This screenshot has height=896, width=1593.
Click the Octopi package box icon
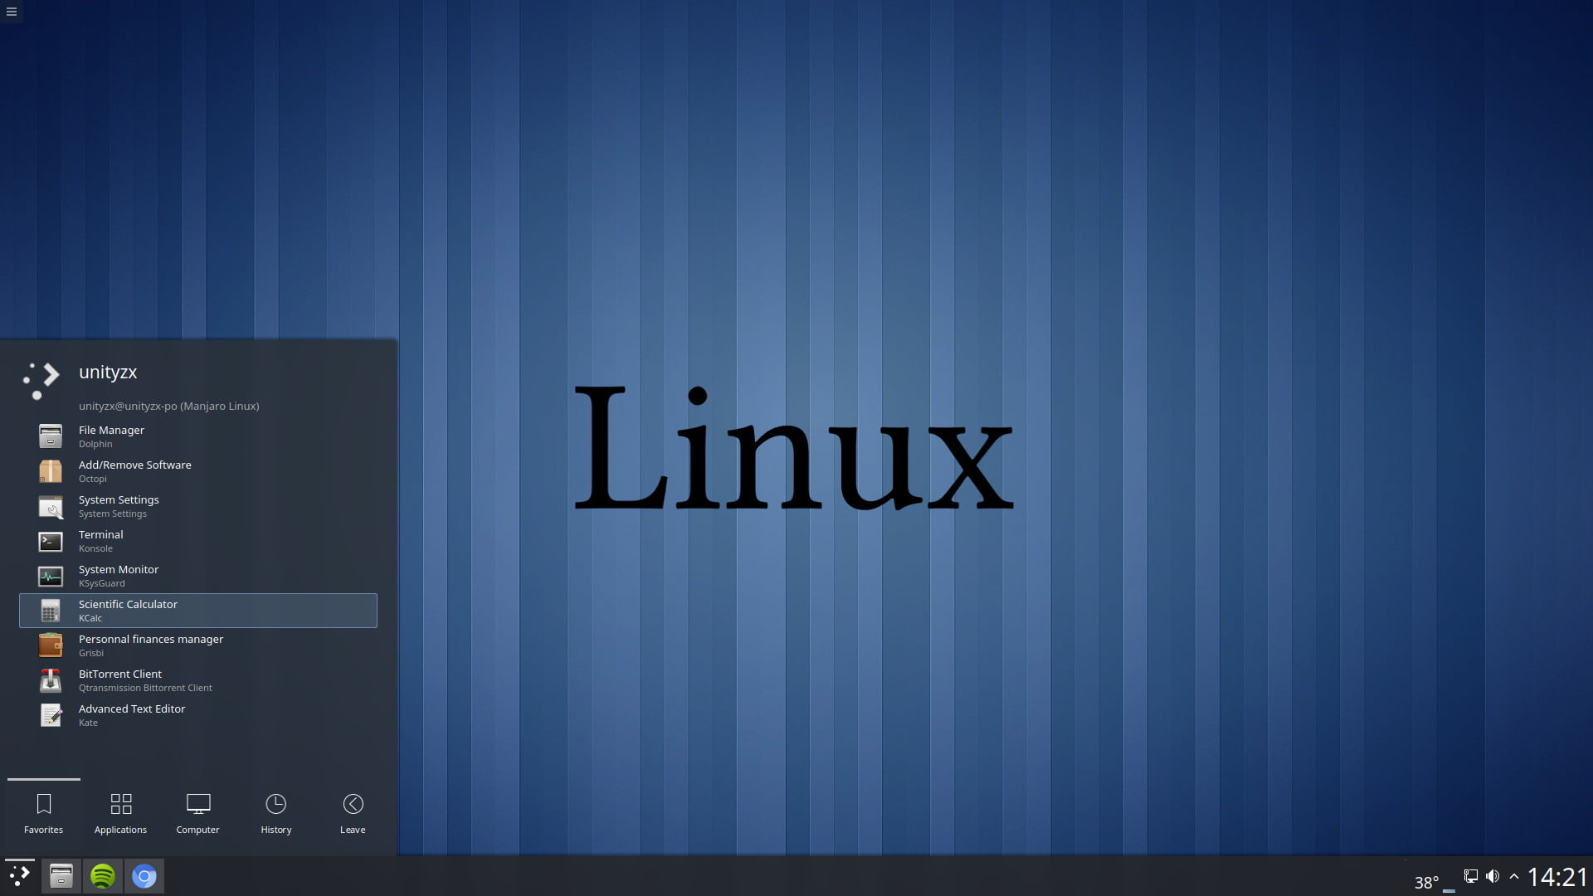click(51, 470)
